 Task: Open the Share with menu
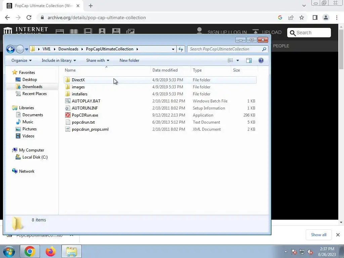97,60
